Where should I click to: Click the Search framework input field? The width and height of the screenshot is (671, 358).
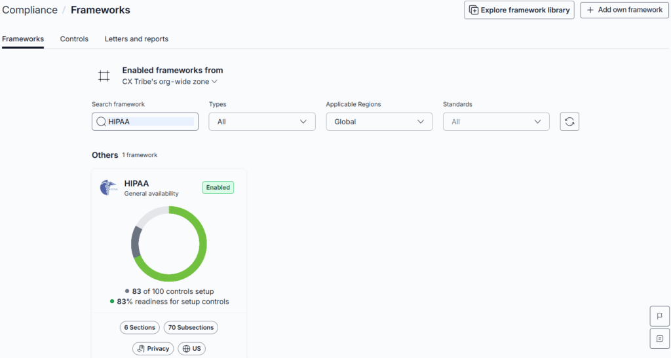coord(145,122)
